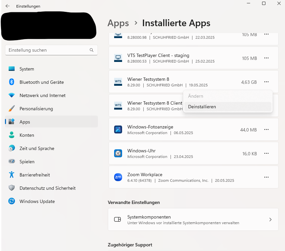The image size is (285, 251).
Task: Open more options for Zoom Workplace
Action: 266,177
